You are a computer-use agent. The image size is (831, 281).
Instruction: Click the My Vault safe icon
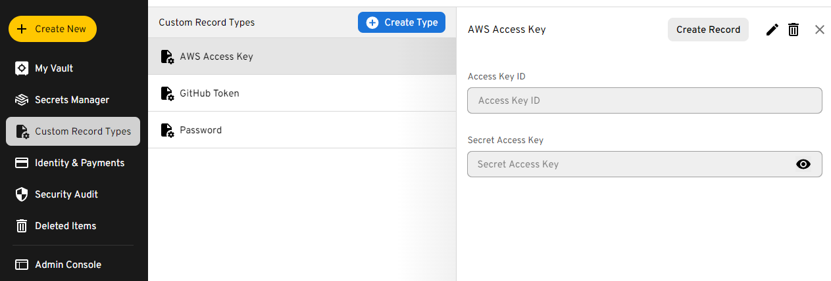[x=22, y=68]
